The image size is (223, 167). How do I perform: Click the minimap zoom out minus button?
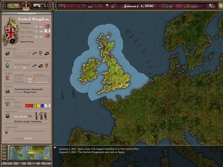[8, 163]
